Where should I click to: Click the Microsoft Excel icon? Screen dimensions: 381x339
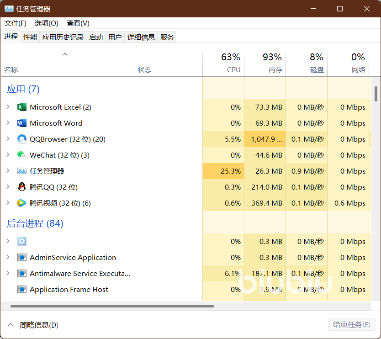(x=21, y=107)
